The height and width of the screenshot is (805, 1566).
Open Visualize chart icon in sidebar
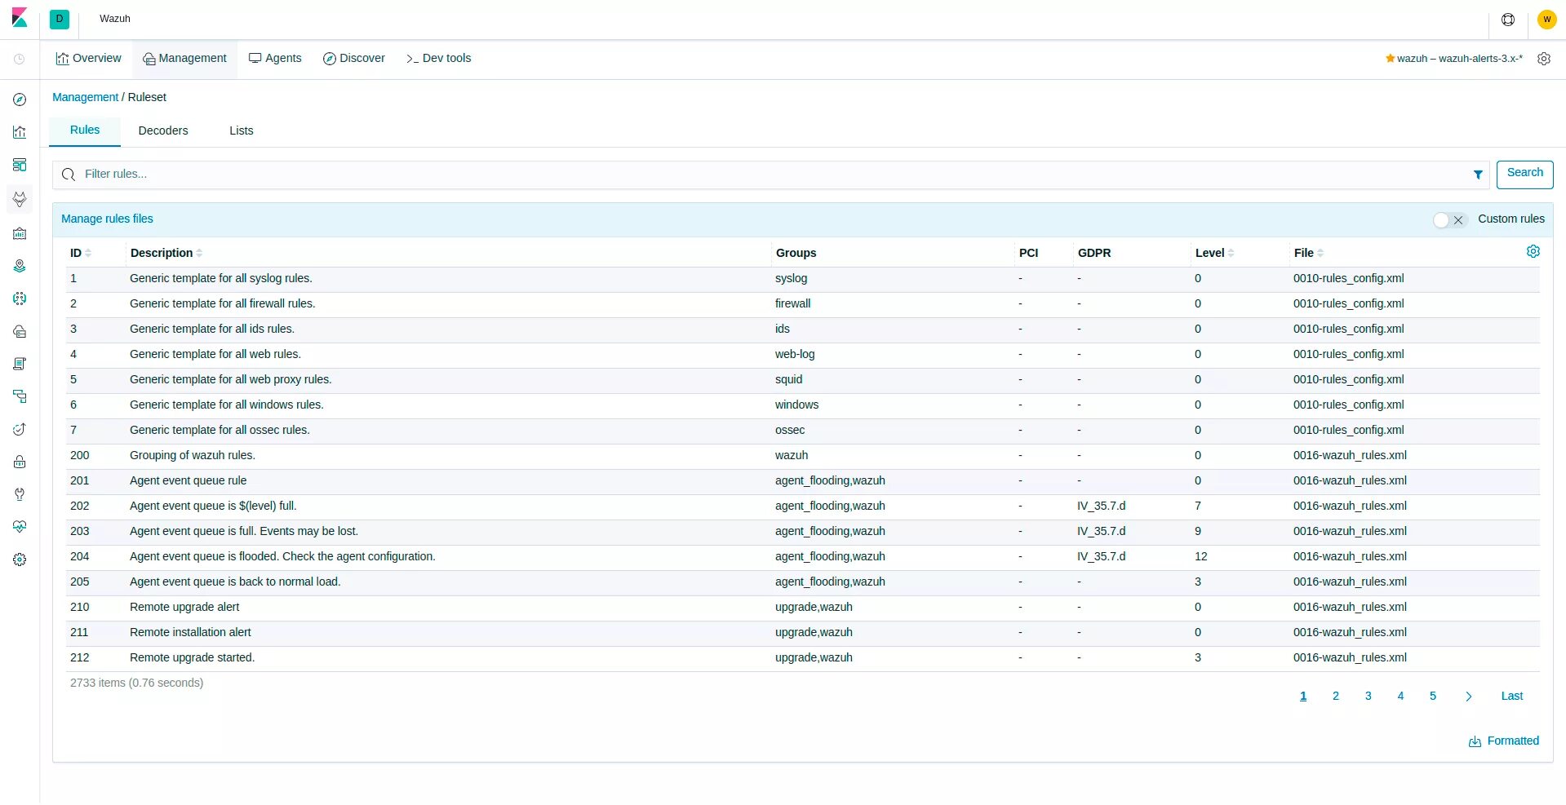(20, 132)
